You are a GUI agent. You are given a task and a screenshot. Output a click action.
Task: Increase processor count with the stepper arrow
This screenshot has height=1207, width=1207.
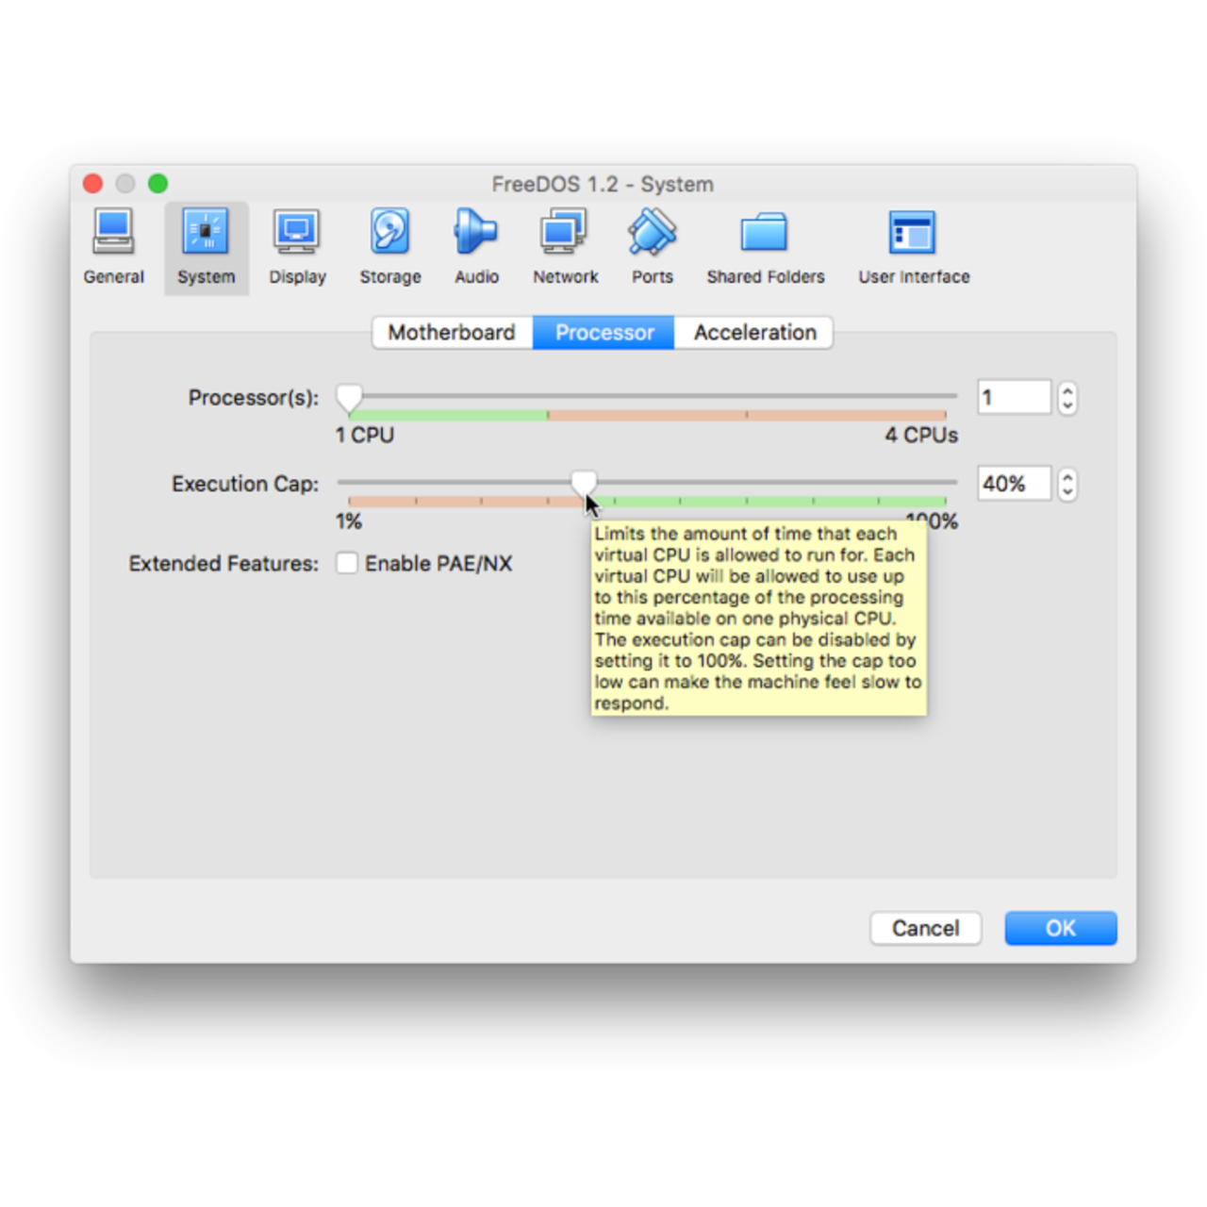1066,391
